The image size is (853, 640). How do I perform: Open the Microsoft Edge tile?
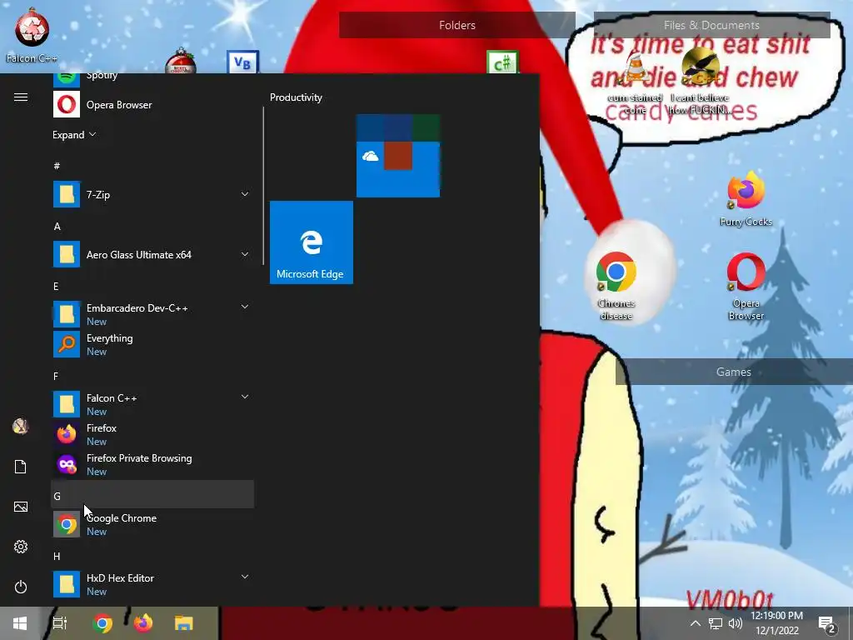pyautogui.click(x=312, y=242)
